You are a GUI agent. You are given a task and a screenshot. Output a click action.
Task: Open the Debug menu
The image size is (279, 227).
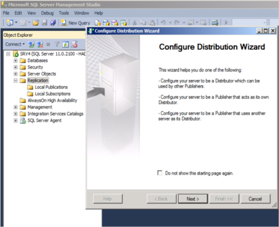[47, 13]
